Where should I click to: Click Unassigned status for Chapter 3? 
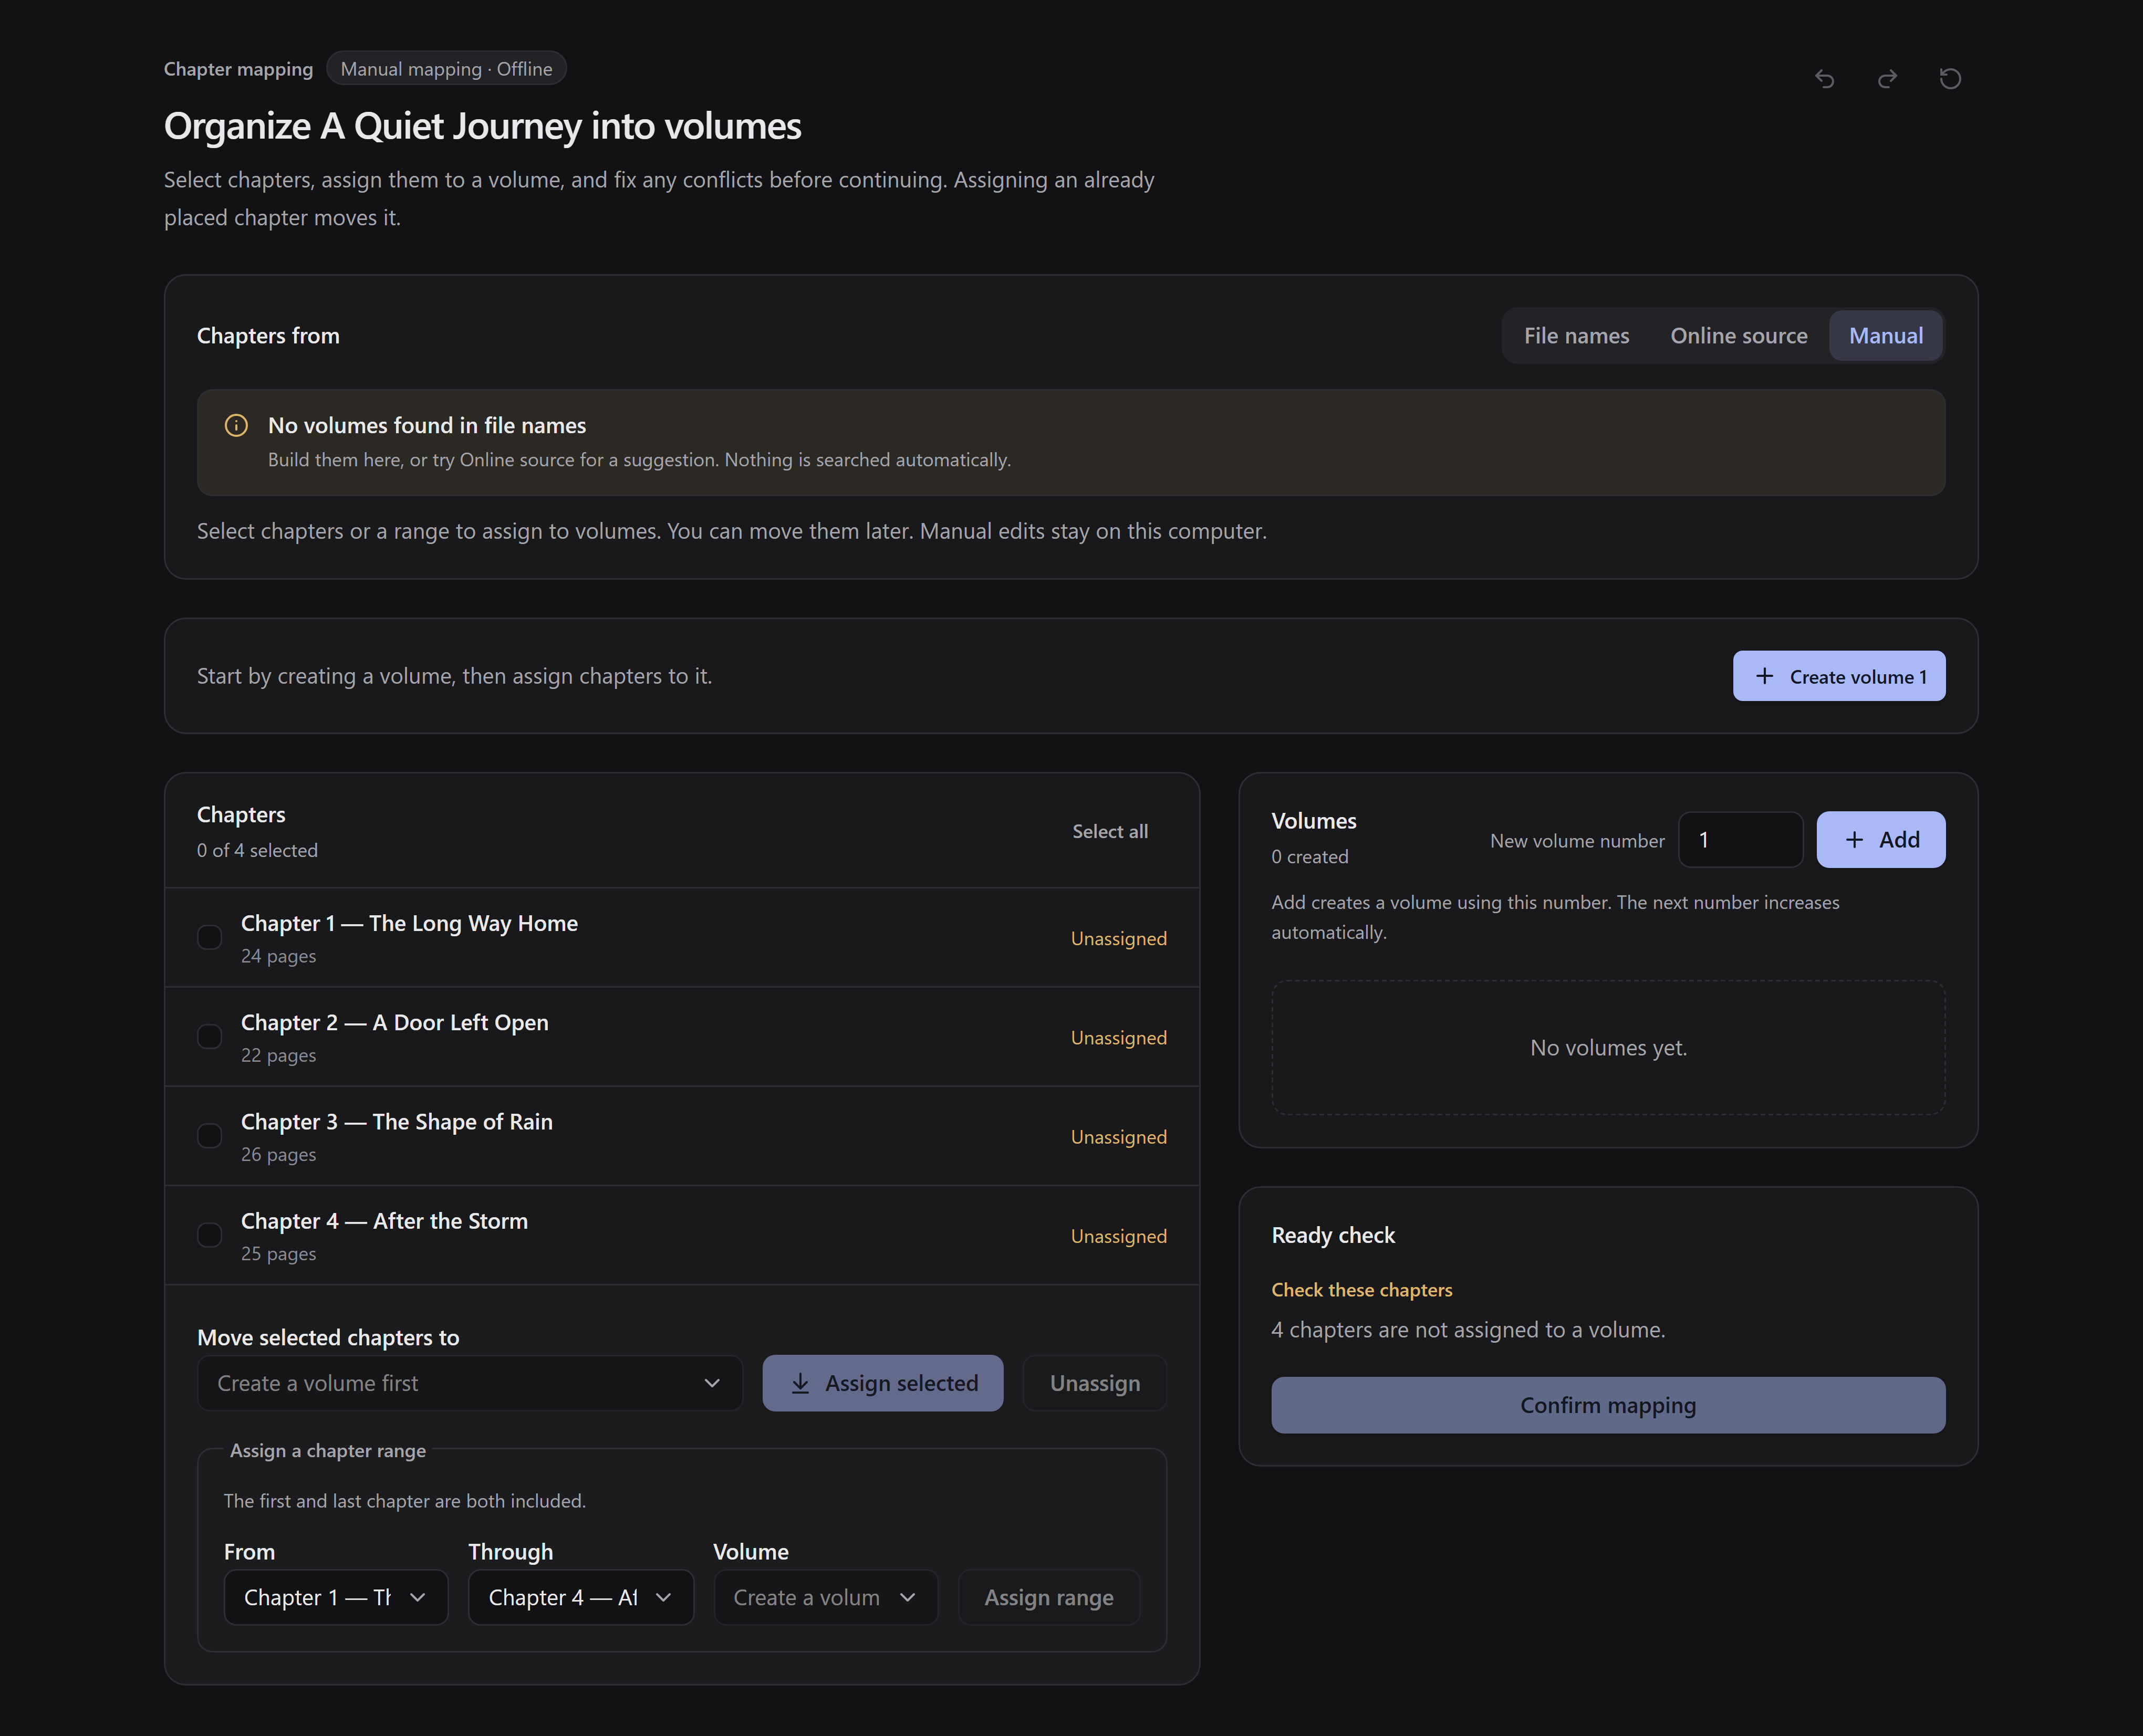(x=1118, y=1137)
